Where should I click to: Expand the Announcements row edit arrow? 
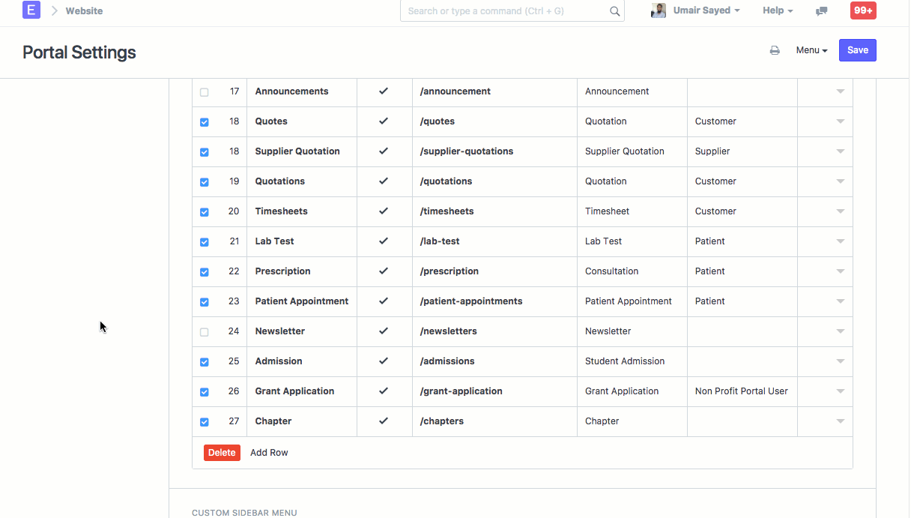click(840, 91)
